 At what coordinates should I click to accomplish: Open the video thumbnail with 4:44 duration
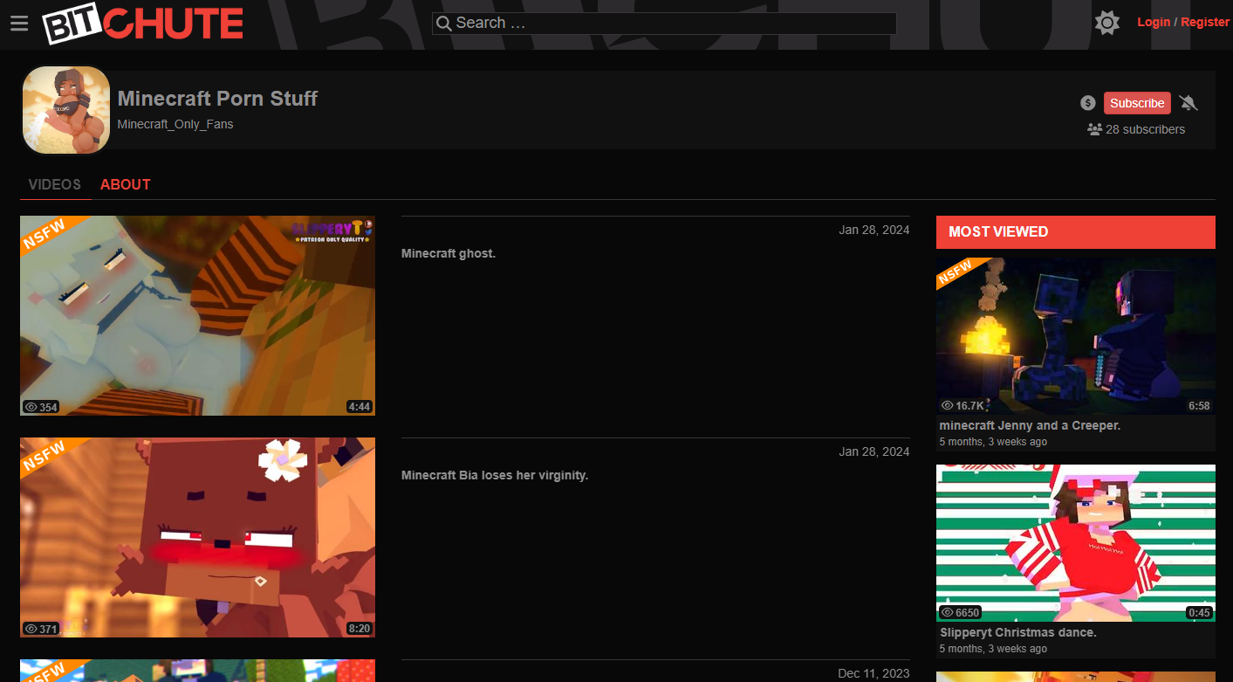click(197, 315)
